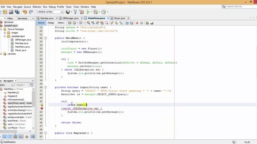The height and width of the screenshot is (144, 257).
Task: Click the Search (Ctrl+I) field
Action: [x=240, y=6]
